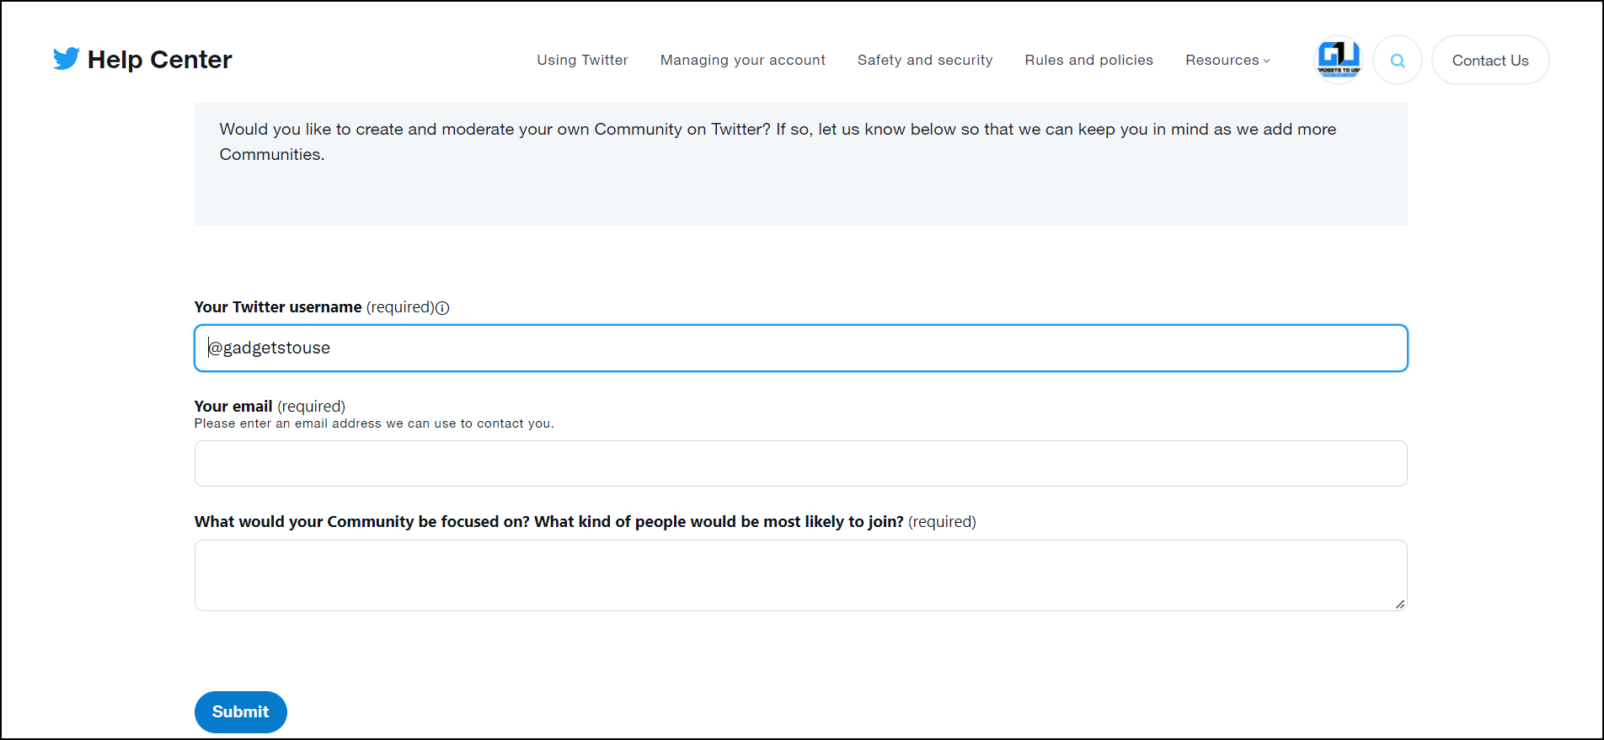
Task: Go to Help Center home title
Action: (x=160, y=60)
